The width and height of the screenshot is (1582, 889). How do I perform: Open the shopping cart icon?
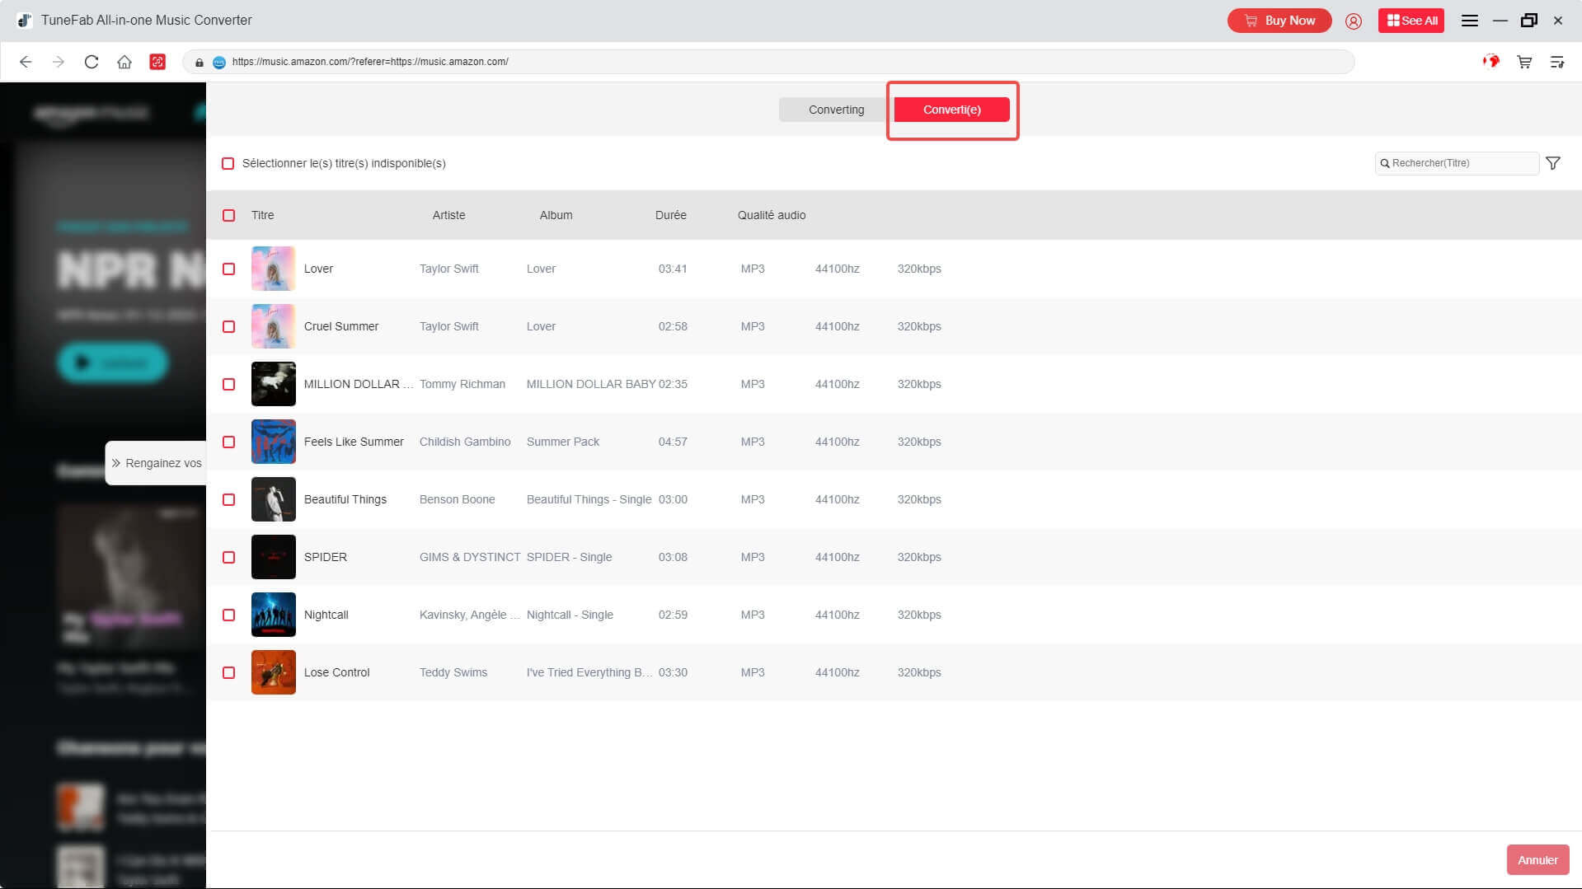pyautogui.click(x=1524, y=62)
